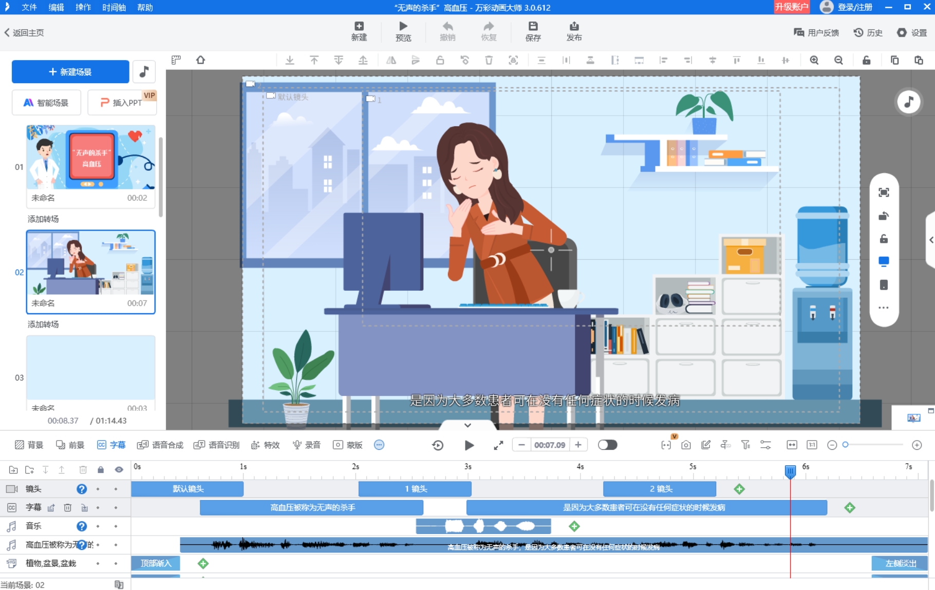Open the 操作 menu

coord(83,7)
